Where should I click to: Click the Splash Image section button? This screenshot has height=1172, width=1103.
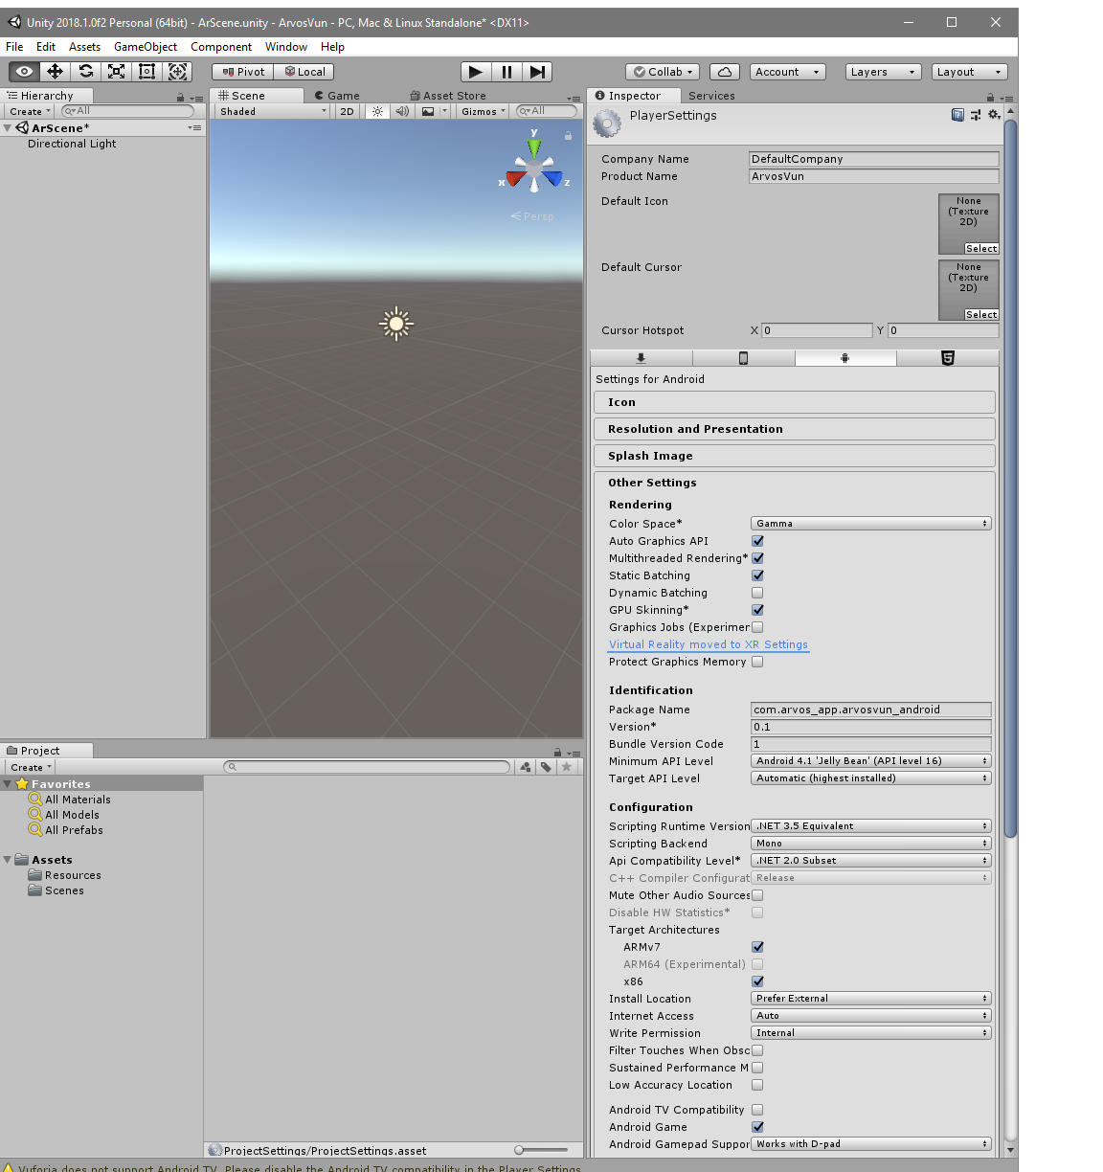[794, 455]
